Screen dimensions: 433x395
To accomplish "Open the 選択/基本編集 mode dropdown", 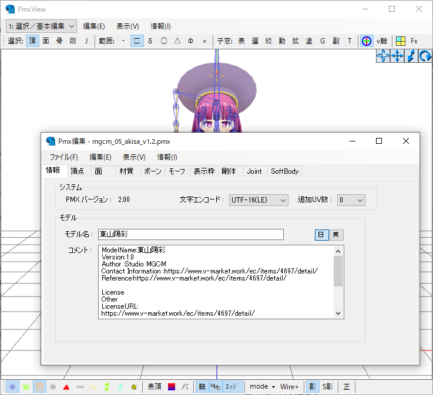I will coord(41,26).
